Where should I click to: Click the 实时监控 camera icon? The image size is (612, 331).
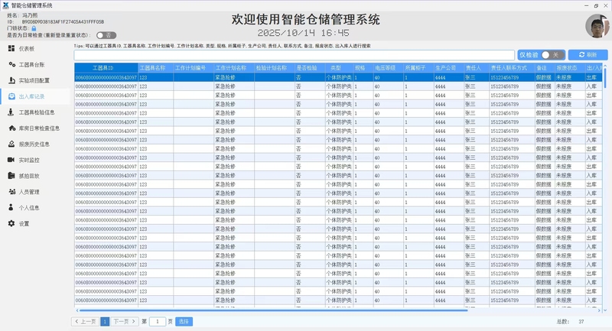[11, 160]
